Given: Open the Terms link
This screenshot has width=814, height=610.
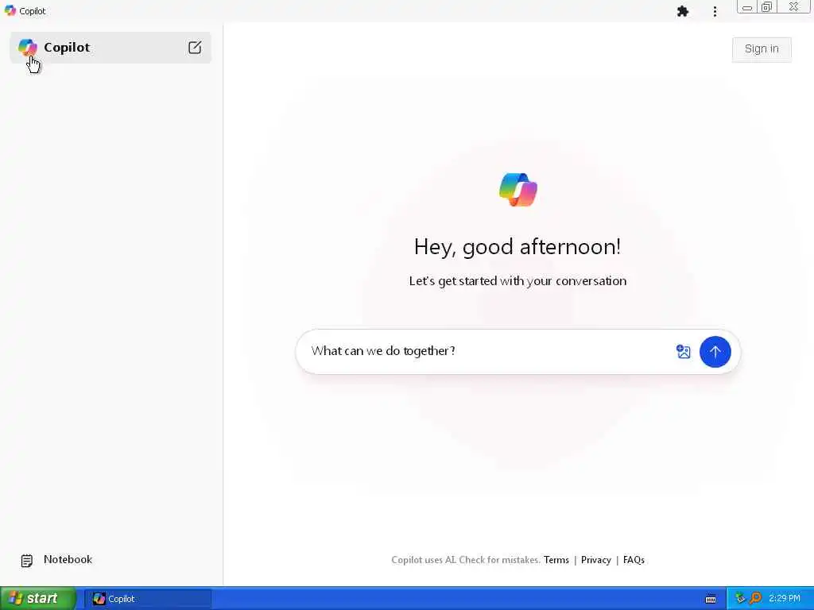Looking at the screenshot, I should click(556, 560).
